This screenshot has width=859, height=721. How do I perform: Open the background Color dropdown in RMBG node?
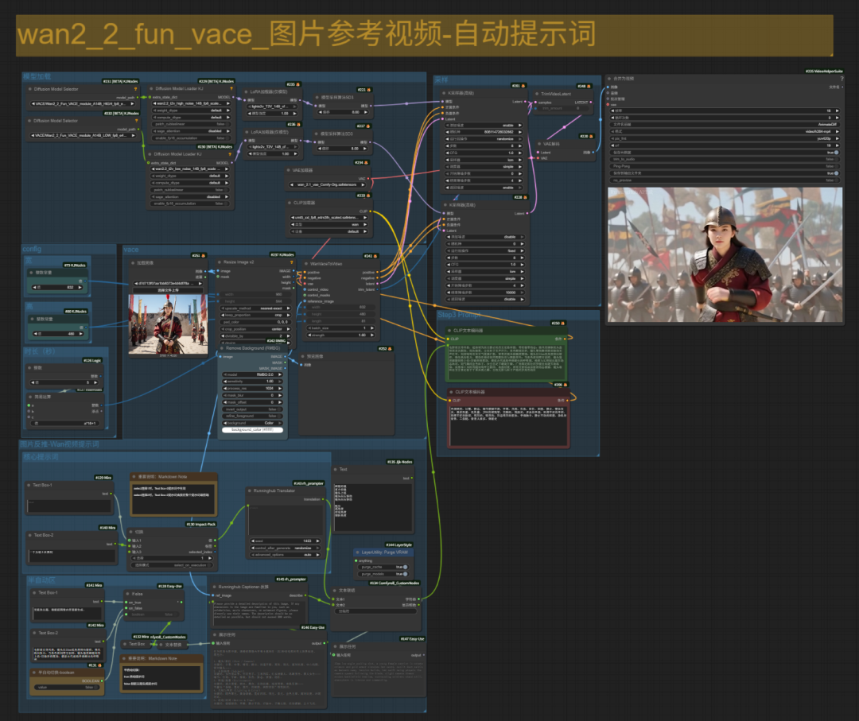click(x=252, y=423)
